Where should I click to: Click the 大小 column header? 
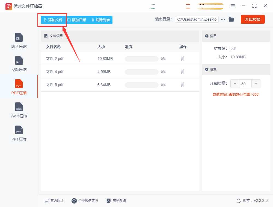tap(101, 47)
